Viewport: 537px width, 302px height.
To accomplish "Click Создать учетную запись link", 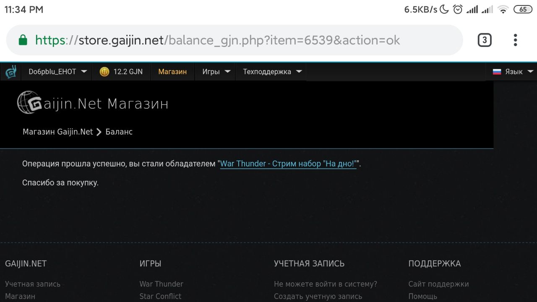I will [x=318, y=296].
